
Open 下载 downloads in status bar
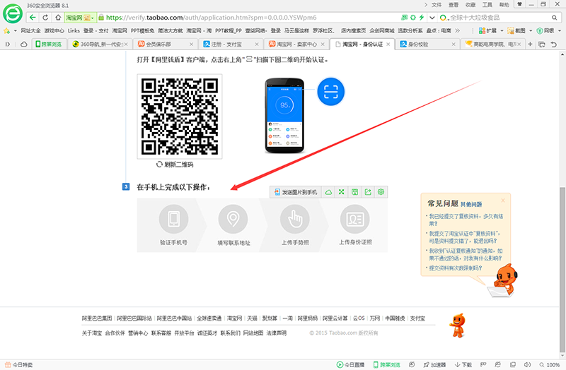click(x=463, y=364)
